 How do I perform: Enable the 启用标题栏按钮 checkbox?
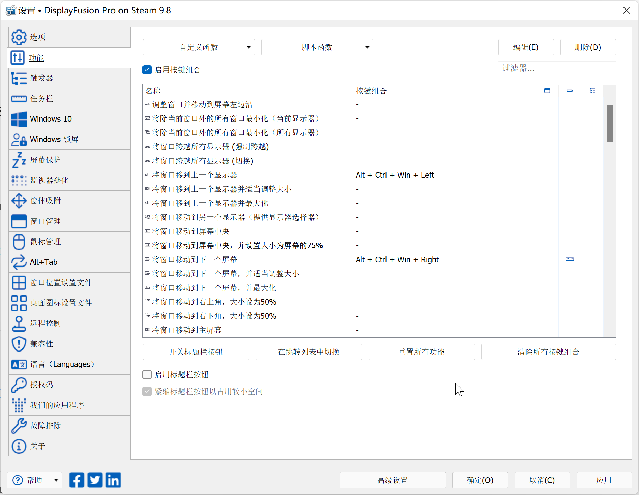(147, 374)
